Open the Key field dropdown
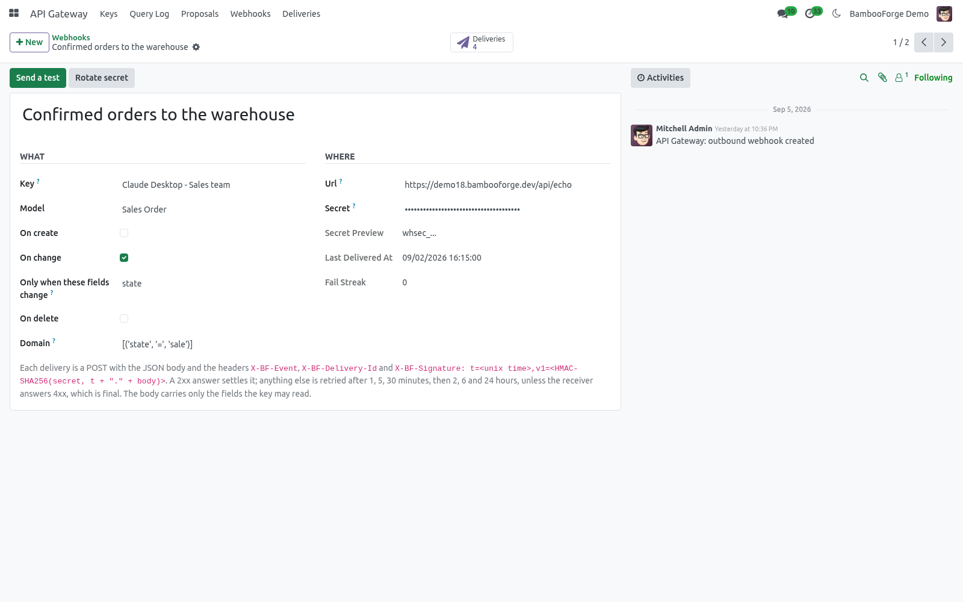Viewport: 963px width, 602px height. pyautogui.click(x=213, y=185)
